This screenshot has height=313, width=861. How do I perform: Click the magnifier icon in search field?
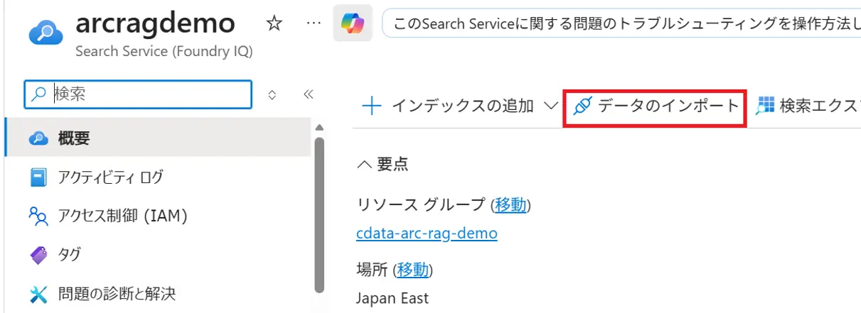coord(39,94)
